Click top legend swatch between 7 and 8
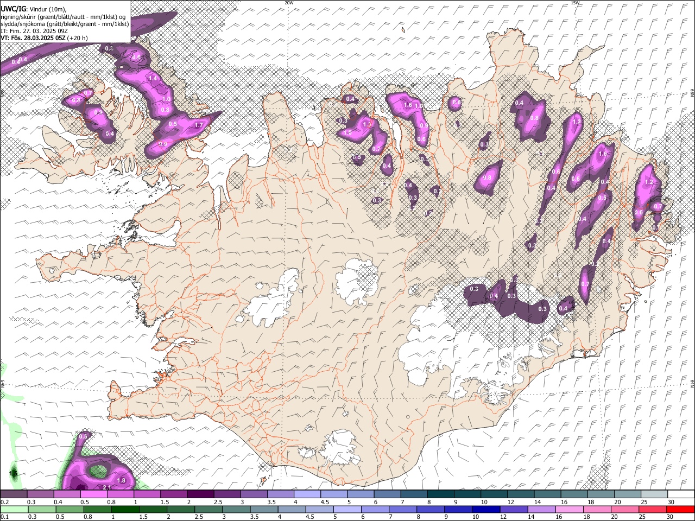 pos(414,494)
